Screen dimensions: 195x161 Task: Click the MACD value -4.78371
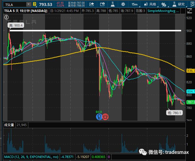click(67, 157)
